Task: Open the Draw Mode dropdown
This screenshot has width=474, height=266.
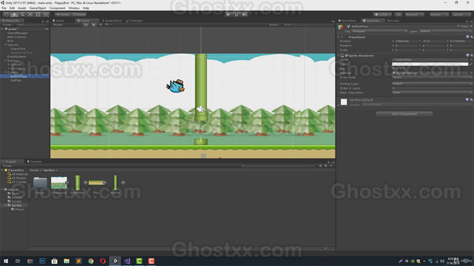Action: tap(432, 77)
